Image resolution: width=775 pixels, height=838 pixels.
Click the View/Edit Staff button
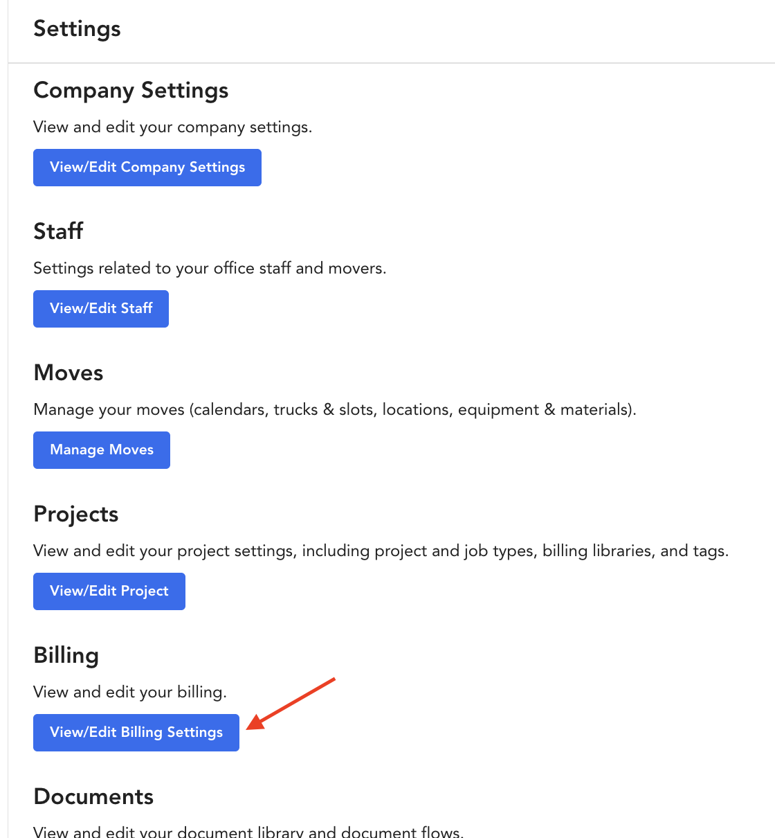(x=101, y=309)
